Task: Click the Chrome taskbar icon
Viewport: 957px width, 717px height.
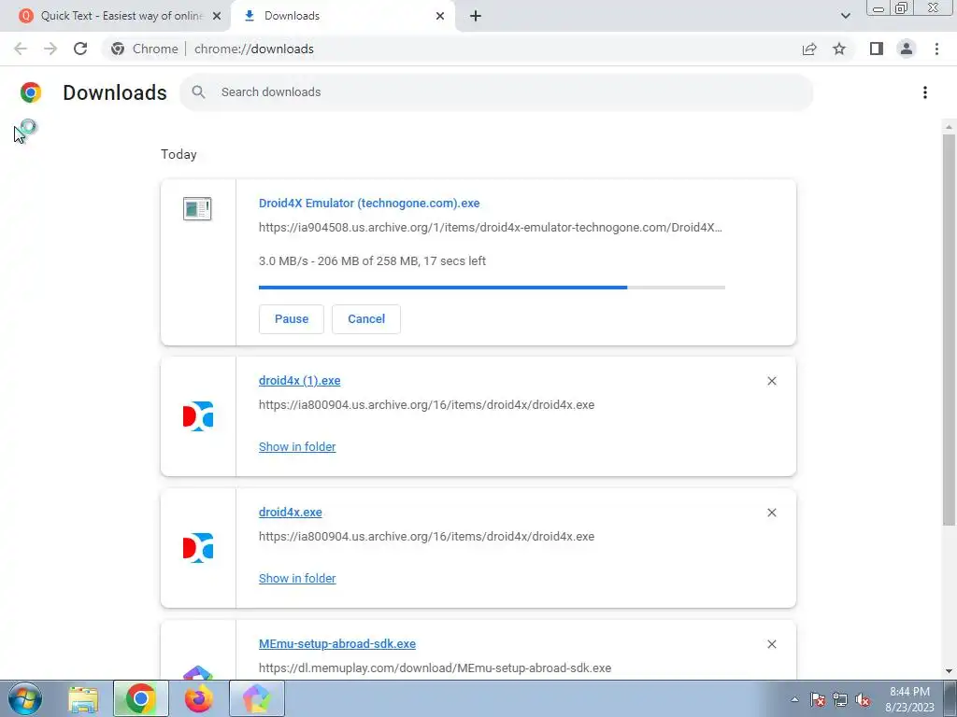Action: point(141,698)
